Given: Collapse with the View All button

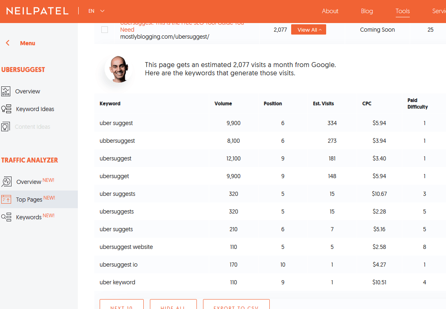Looking at the screenshot, I should pyautogui.click(x=308, y=30).
